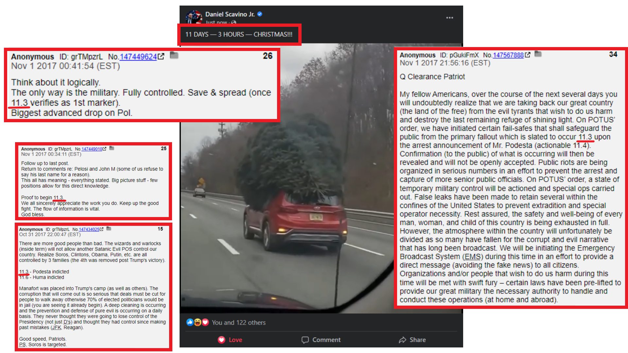Open post number 147434025 link
The height and width of the screenshot is (353, 628).
click(89, 229)
